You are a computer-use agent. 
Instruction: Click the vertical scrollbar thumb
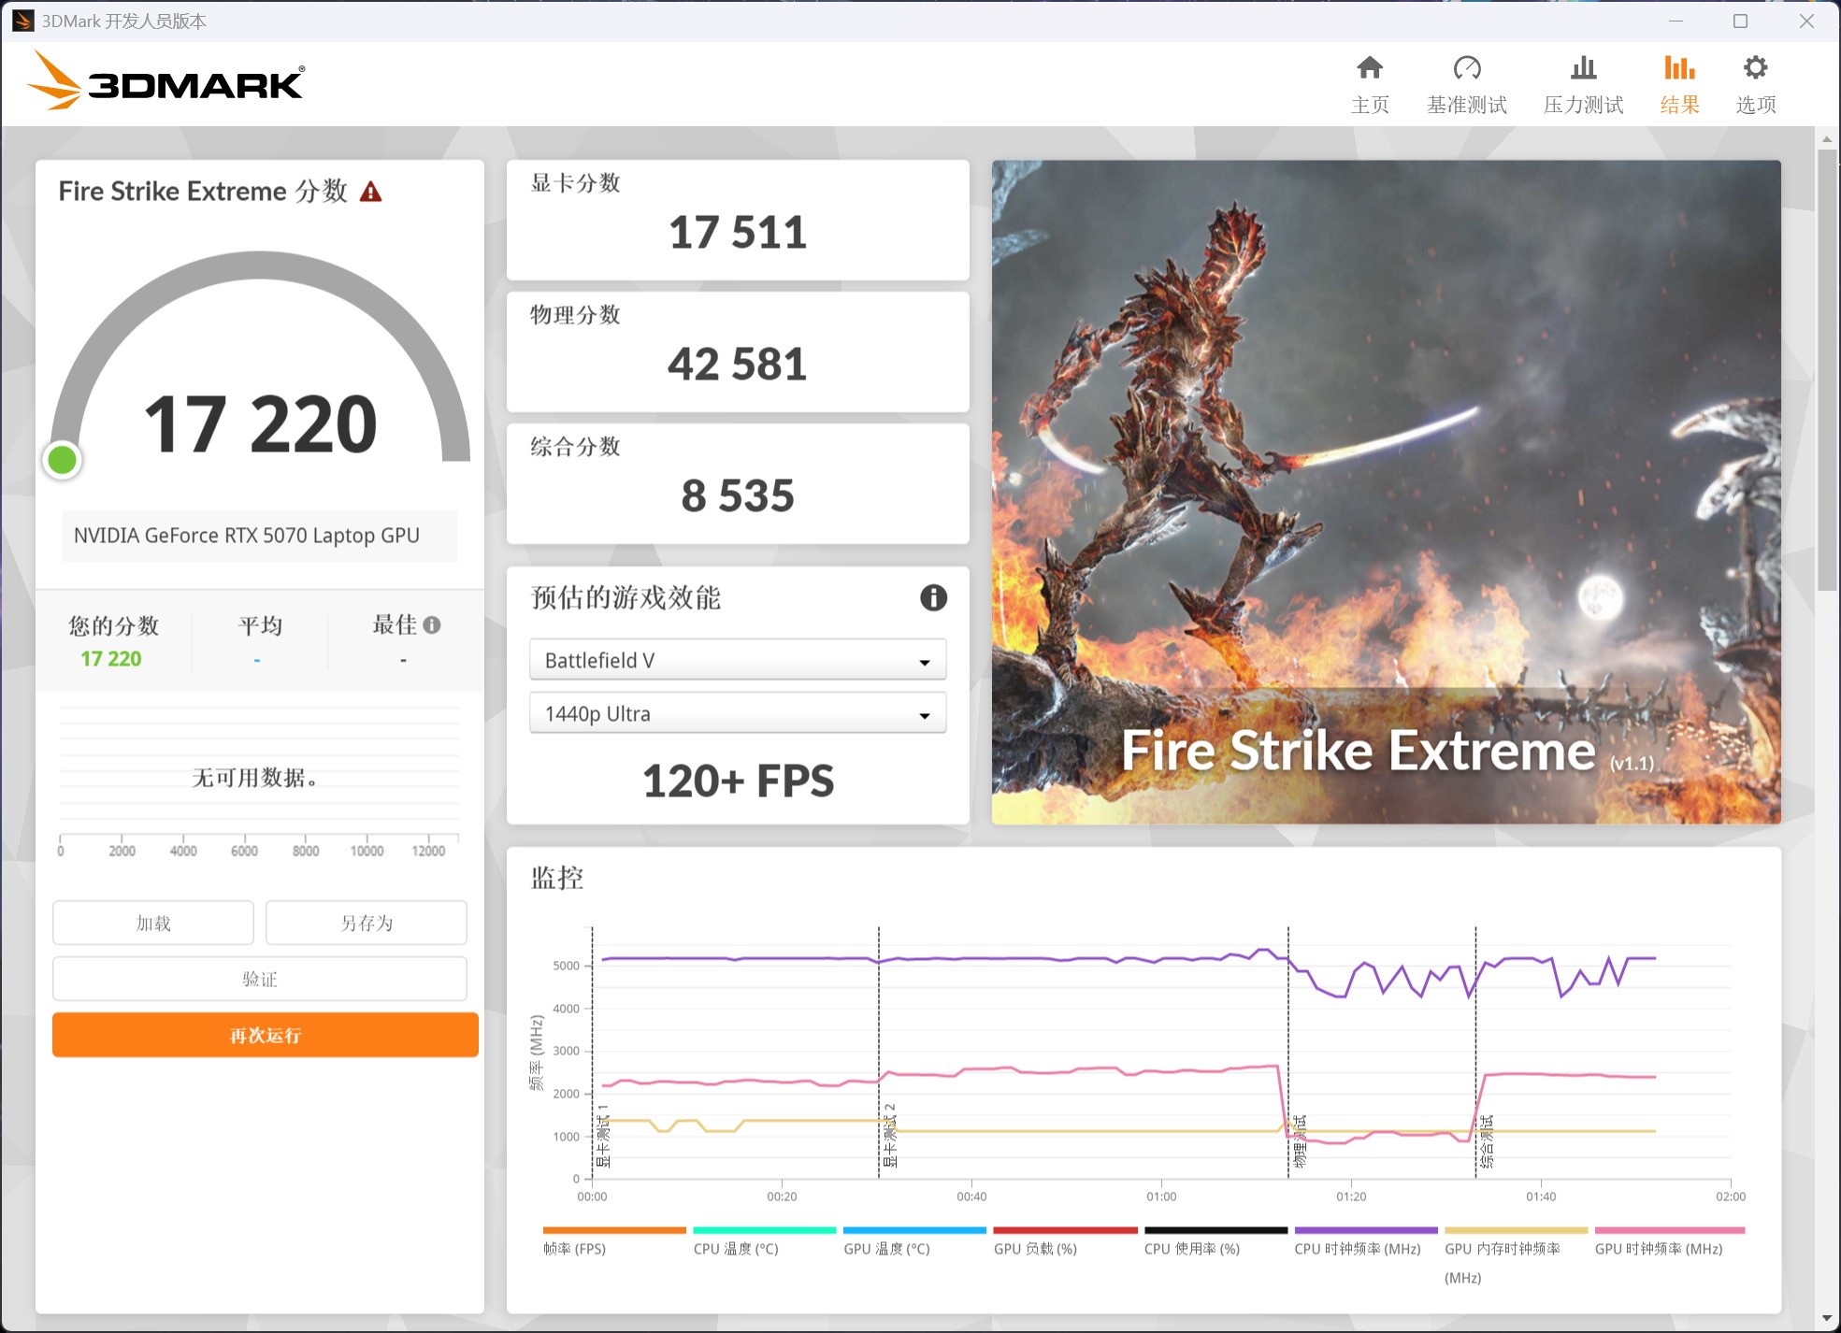(x=1827, y=369)
